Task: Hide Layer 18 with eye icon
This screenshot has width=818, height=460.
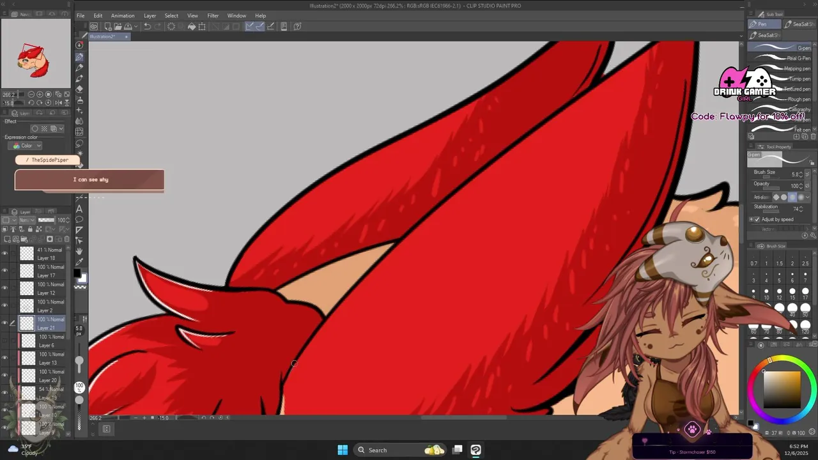Action: (x=4, y=254)
